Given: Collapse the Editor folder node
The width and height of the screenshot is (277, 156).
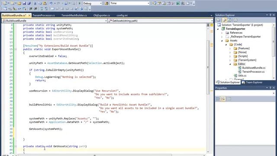Looking at the screenshot, I should pos(230,64).
